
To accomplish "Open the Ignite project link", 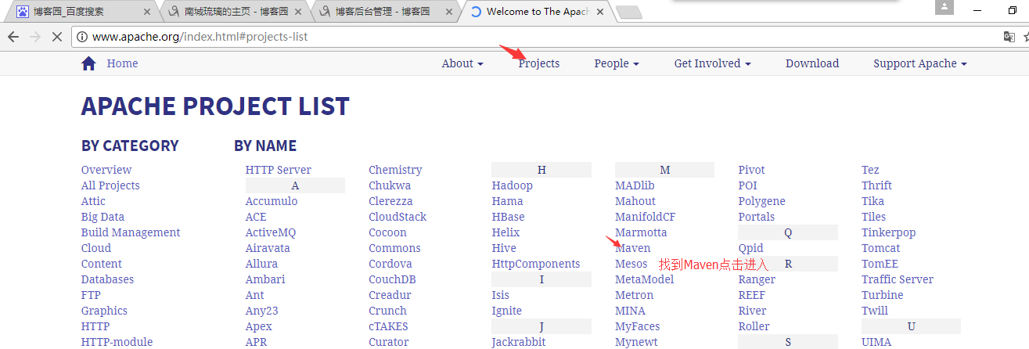I will [x=507, y=311].
